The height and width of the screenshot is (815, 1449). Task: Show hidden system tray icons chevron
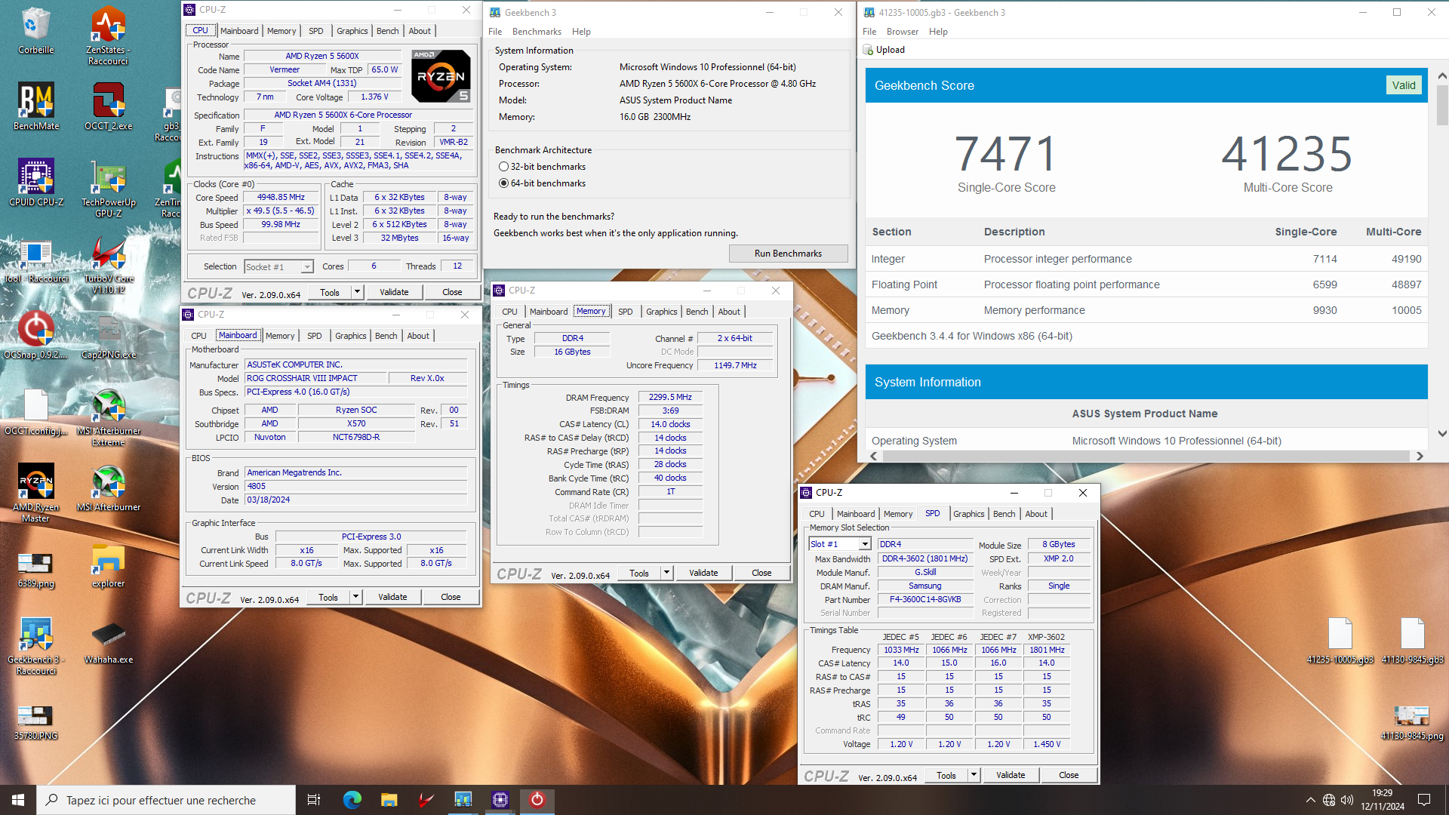[x=1310, y=800]
